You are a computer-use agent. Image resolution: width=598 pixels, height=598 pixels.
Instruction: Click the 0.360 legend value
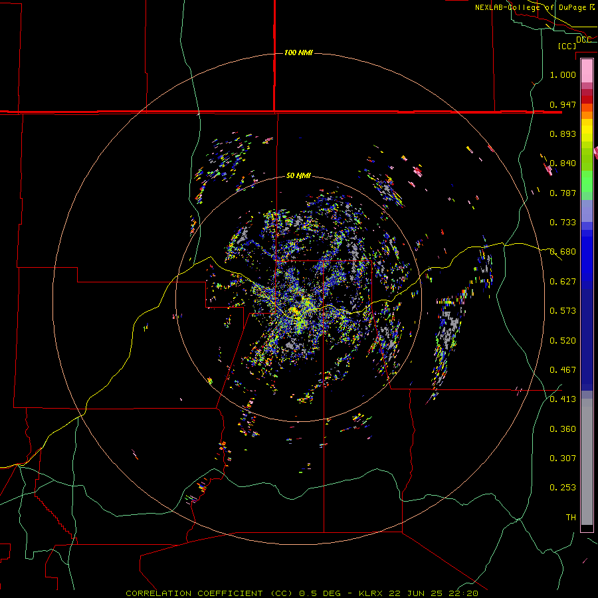coord(563,429)
